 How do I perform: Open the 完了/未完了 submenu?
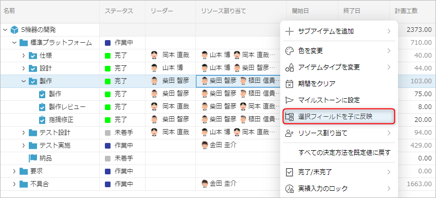pos(339,172)
